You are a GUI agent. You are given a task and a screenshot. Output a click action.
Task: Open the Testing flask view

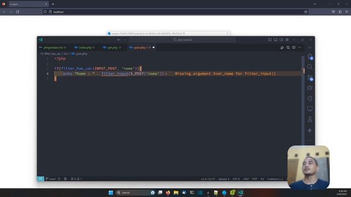310,119
